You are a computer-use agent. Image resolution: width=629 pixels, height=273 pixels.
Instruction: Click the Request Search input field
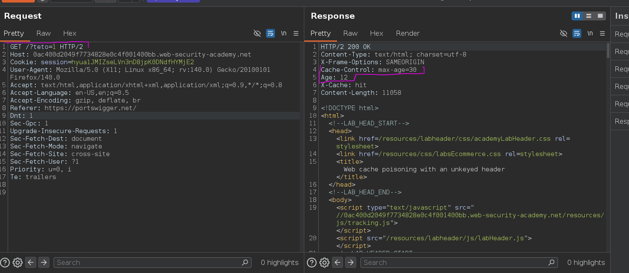coord(152,262)
